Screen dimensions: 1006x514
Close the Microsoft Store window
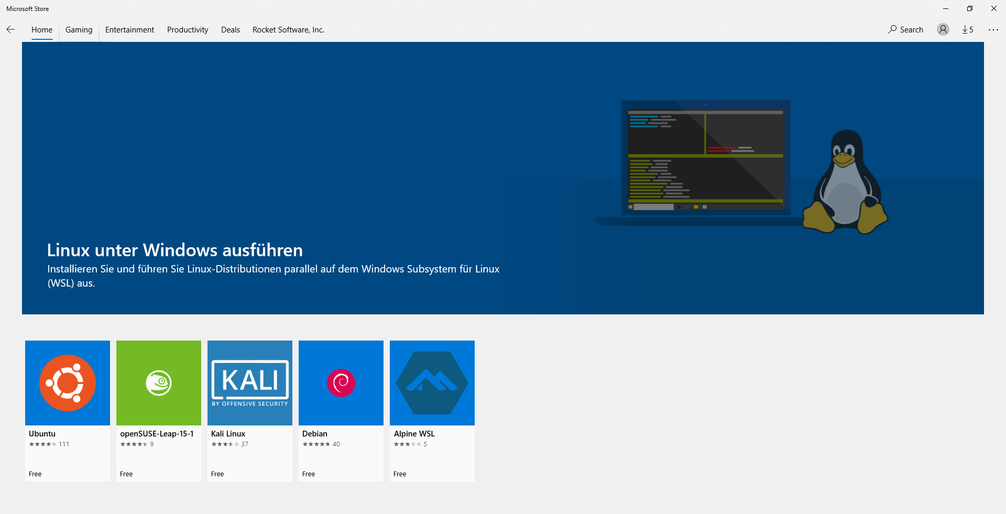pos(994,8)
